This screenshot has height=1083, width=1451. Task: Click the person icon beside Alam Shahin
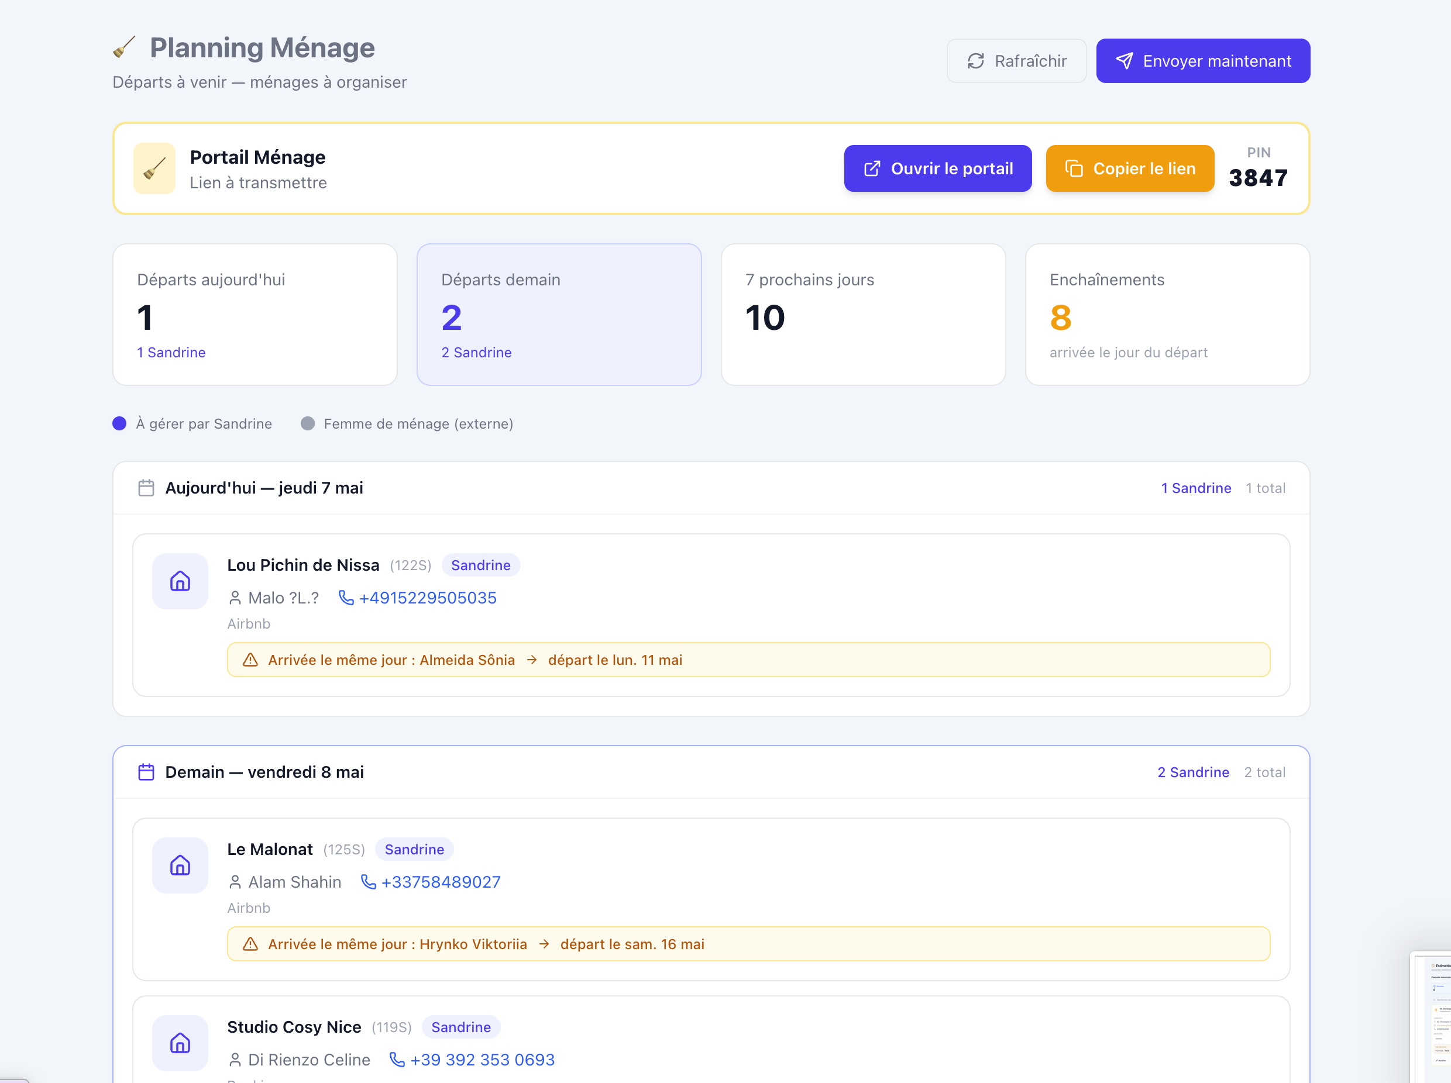pos(235,882)
